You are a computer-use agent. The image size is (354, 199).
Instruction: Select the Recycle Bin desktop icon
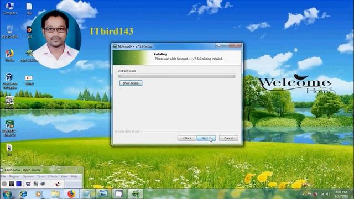(x=10, y=32)
